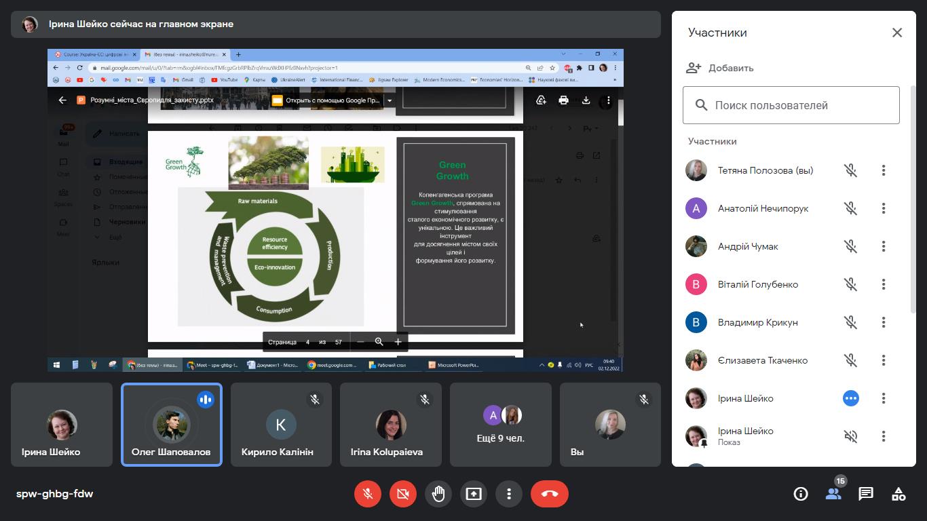Open more options for Андрій Чумак
Image resolution: width=927 pixels, height=521 pixels.
point(884,246)
